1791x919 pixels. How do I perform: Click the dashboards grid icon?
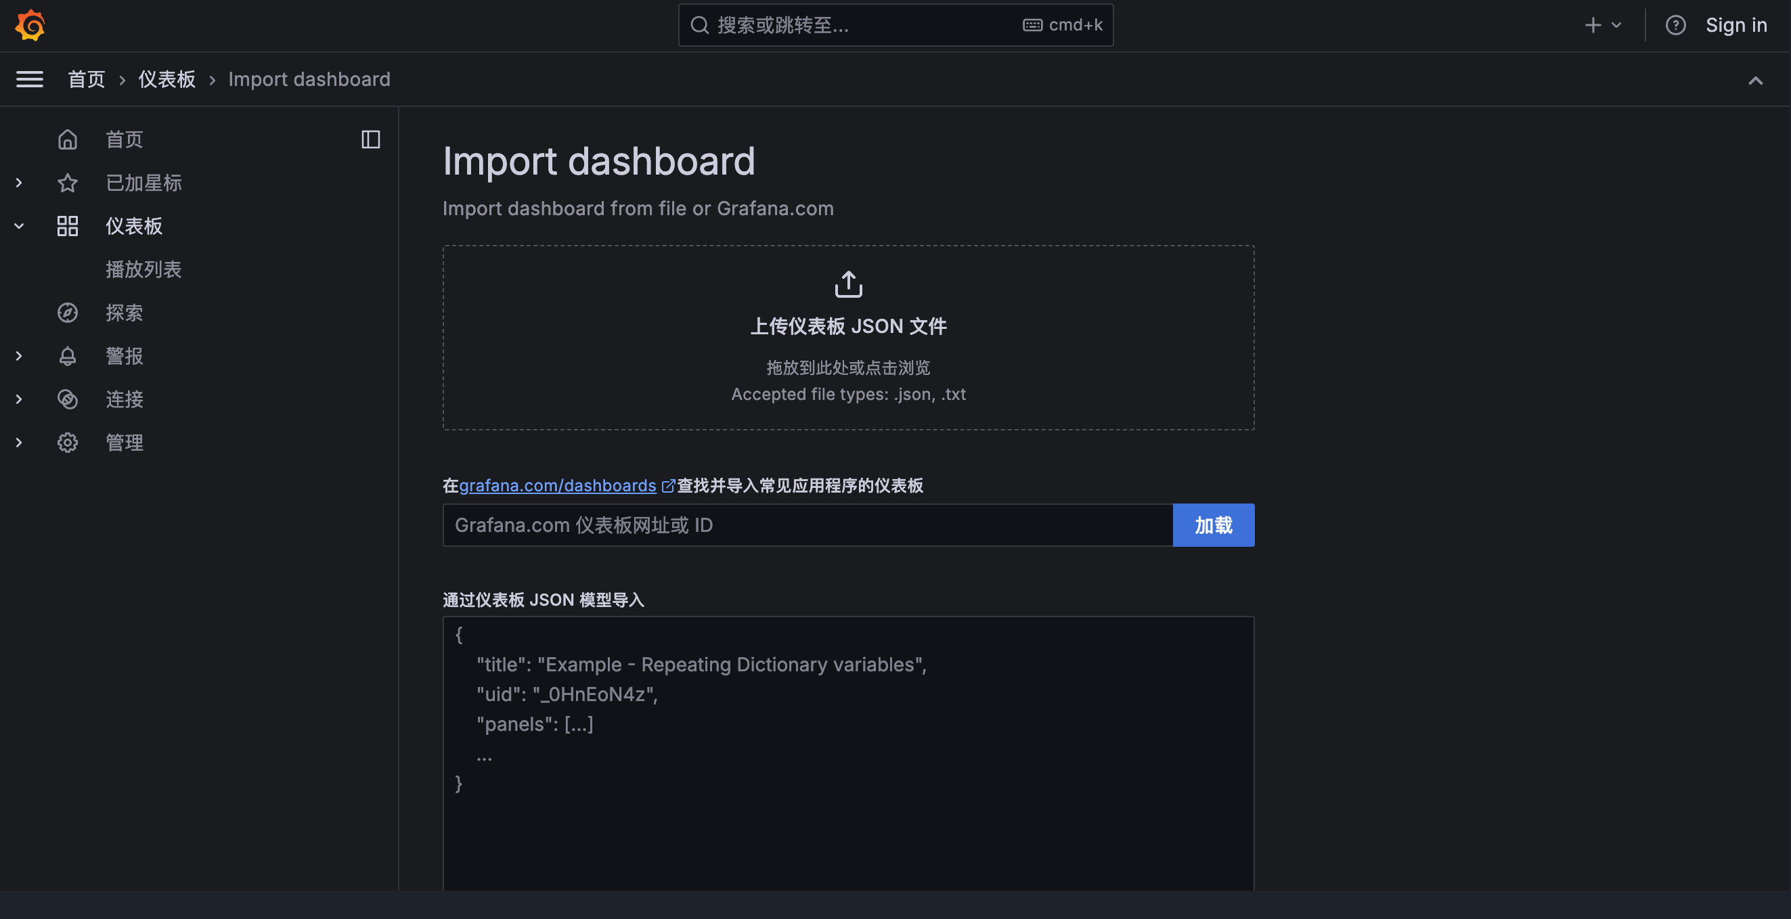[x=68, y=226]
